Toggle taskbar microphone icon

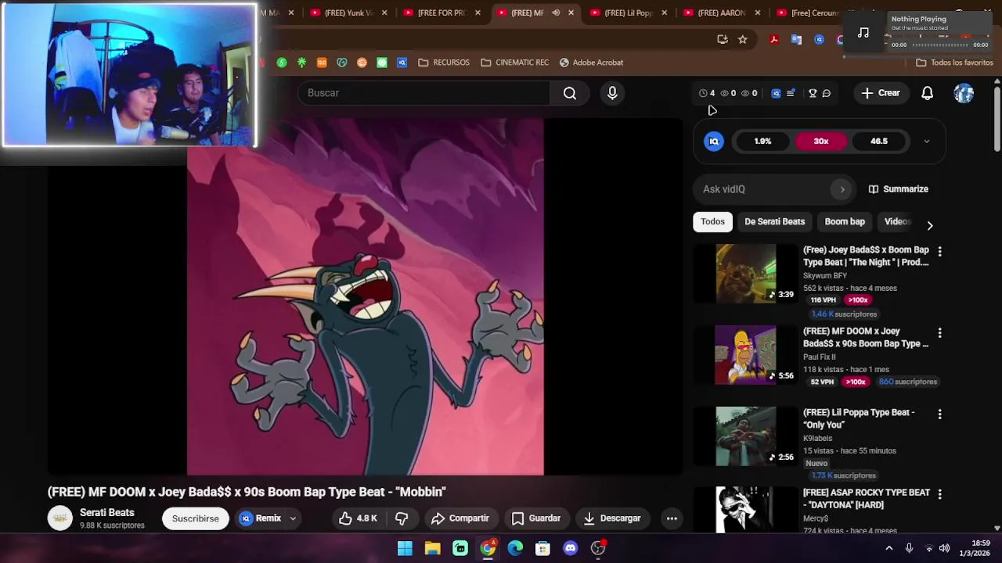(909, 548)
